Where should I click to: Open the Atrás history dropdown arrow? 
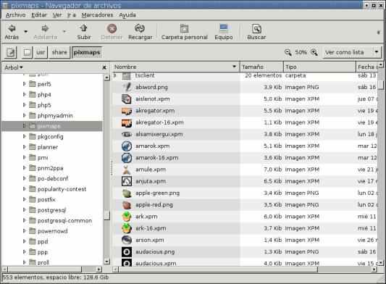(x=25, y=32)
